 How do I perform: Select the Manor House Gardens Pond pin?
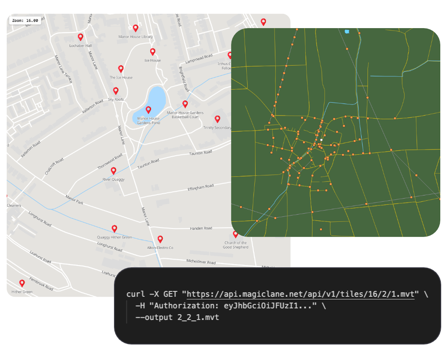pos(148,110)
